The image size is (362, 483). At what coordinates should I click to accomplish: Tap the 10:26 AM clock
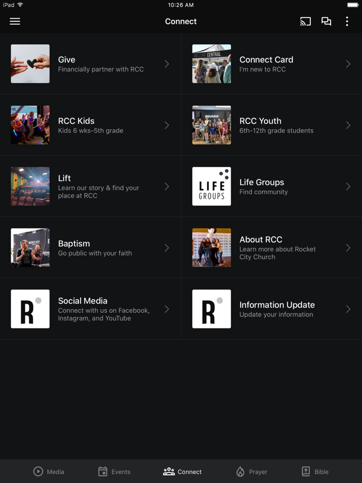pos(181,5)
